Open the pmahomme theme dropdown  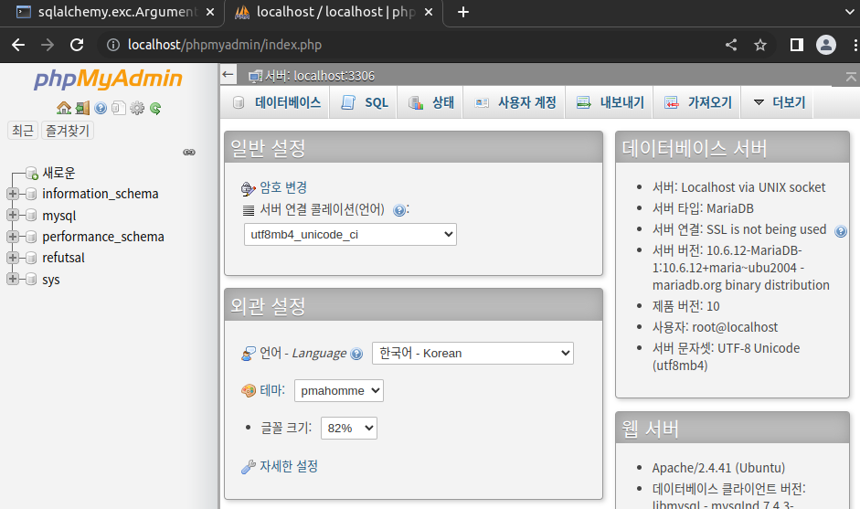tap(338, 390)
